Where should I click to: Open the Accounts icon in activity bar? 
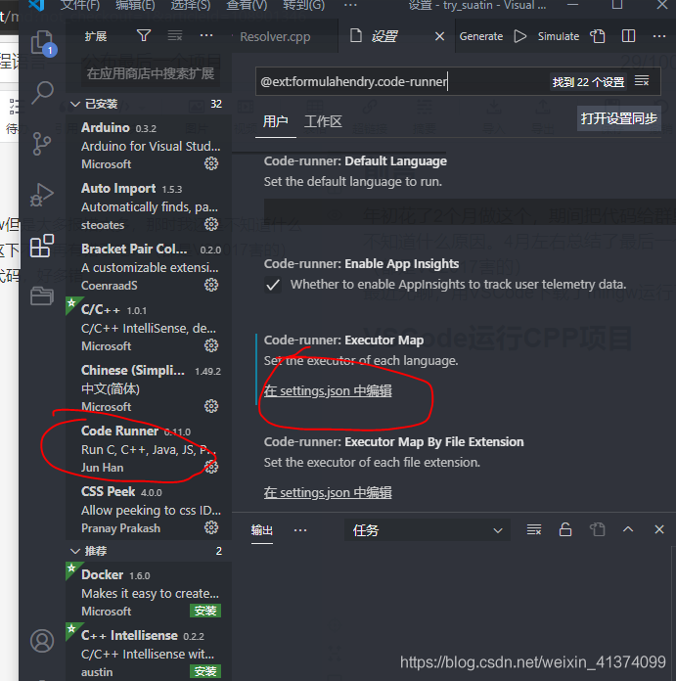click(42, 641)
